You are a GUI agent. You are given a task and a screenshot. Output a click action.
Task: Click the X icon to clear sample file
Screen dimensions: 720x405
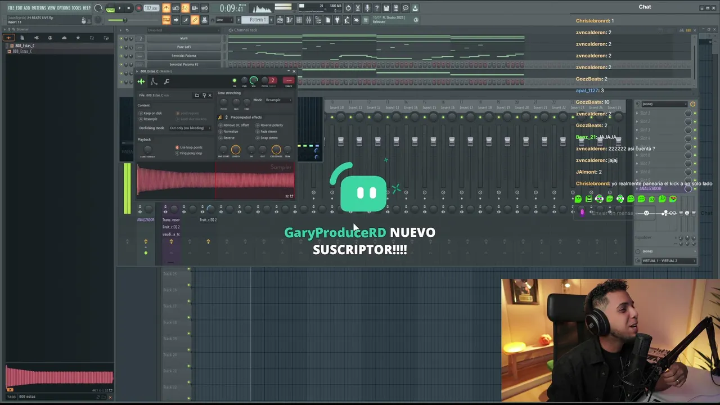(210, 96)
